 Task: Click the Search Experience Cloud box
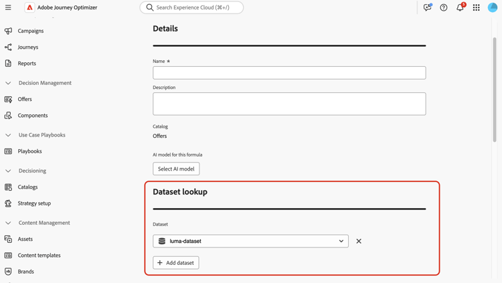[191, 7]
